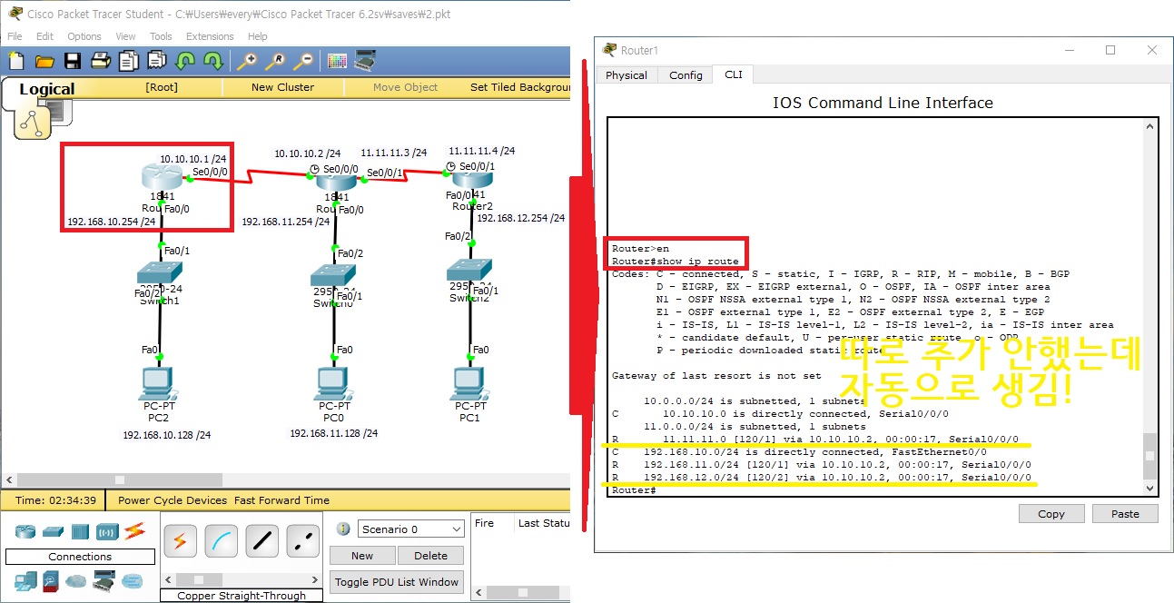This screenshot has height=603, width=1174.
Task: Select the Security category icon in the device box
Action: coord(52,580)
